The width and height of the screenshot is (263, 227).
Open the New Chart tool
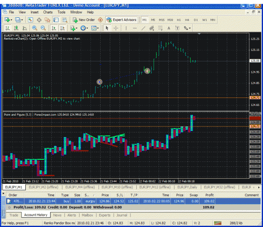pos(7,20)
